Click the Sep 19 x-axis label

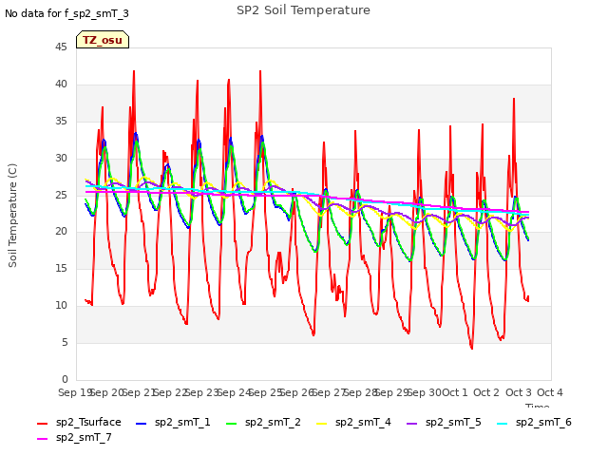[x=75, y=392]
